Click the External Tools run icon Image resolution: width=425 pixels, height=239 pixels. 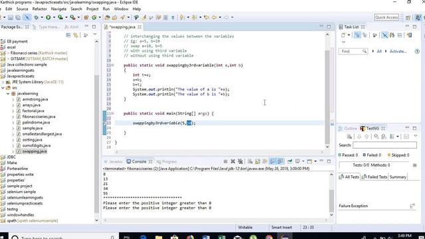(x=72, y=18)
